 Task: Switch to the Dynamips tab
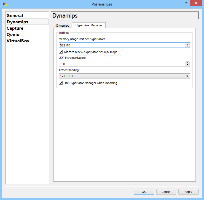[63, 26]
